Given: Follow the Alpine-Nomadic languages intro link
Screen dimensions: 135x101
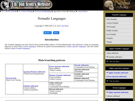Looking at the screenshot, I should [20, 48].
